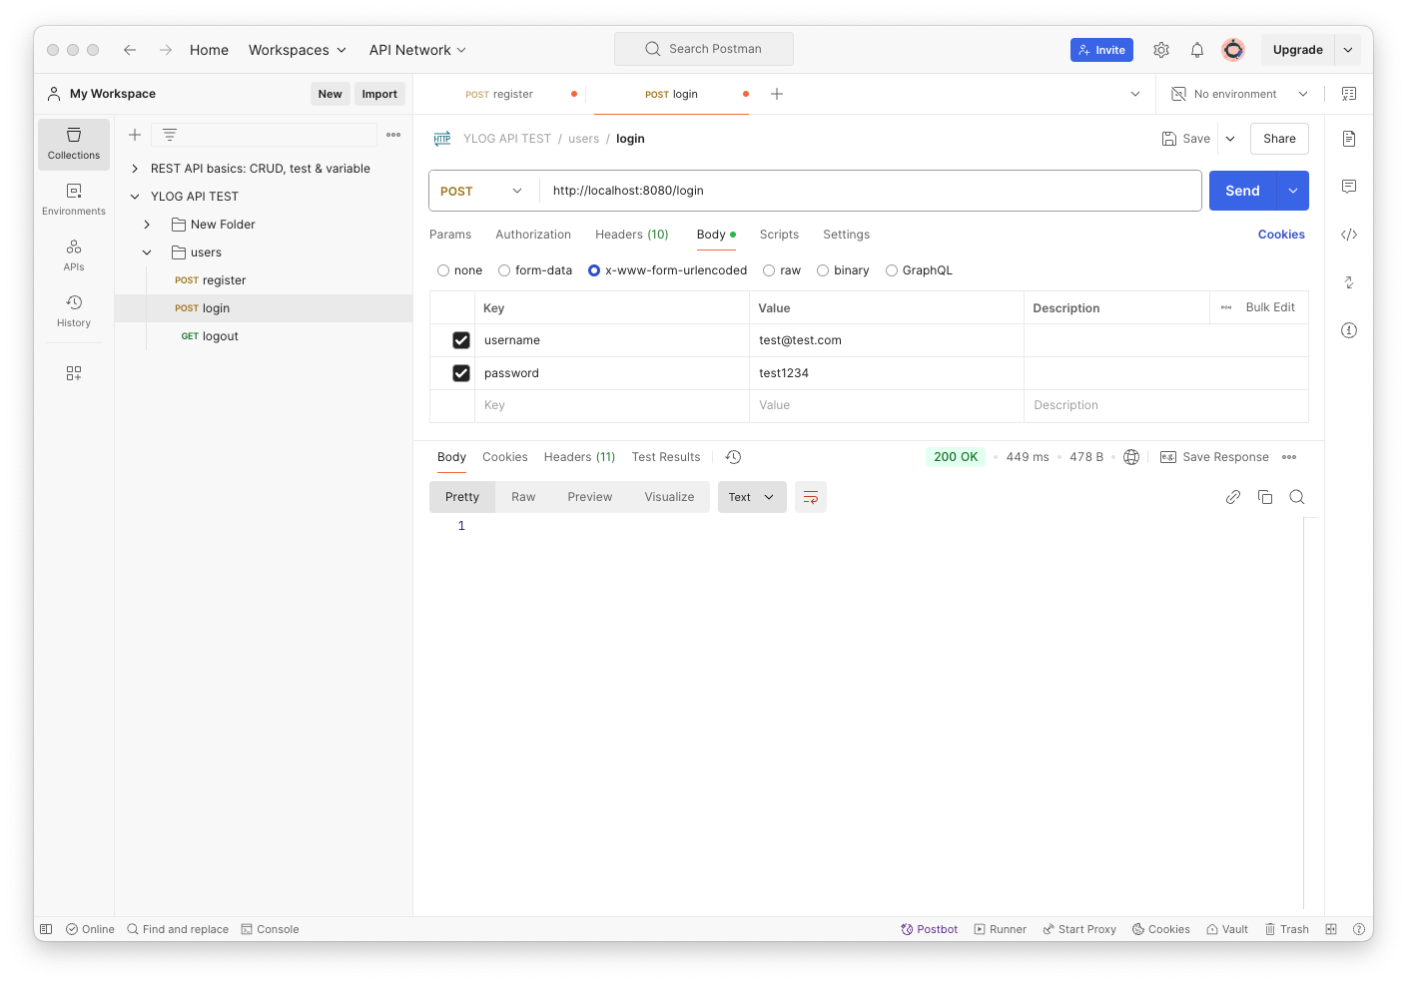The height and width of the screenshot is (983, 1407).
Task: Open the Save options dropdown arrow
Action: point(1230,139)
